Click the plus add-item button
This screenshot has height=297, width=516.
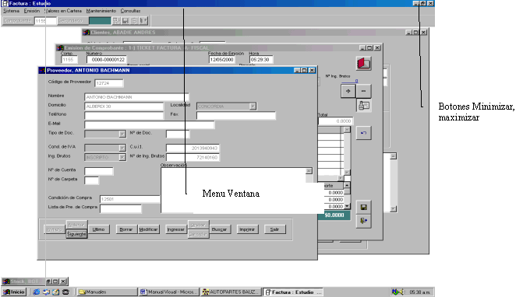click(348, 91)
